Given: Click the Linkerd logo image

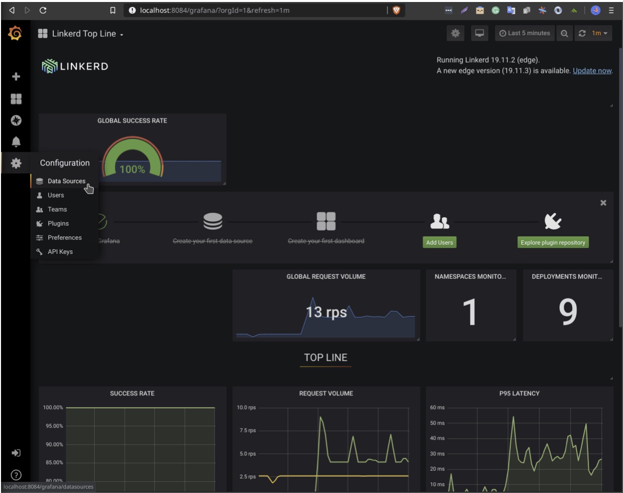Looking at the screenshot, I should pyautogui.click(x=75, y=66).
